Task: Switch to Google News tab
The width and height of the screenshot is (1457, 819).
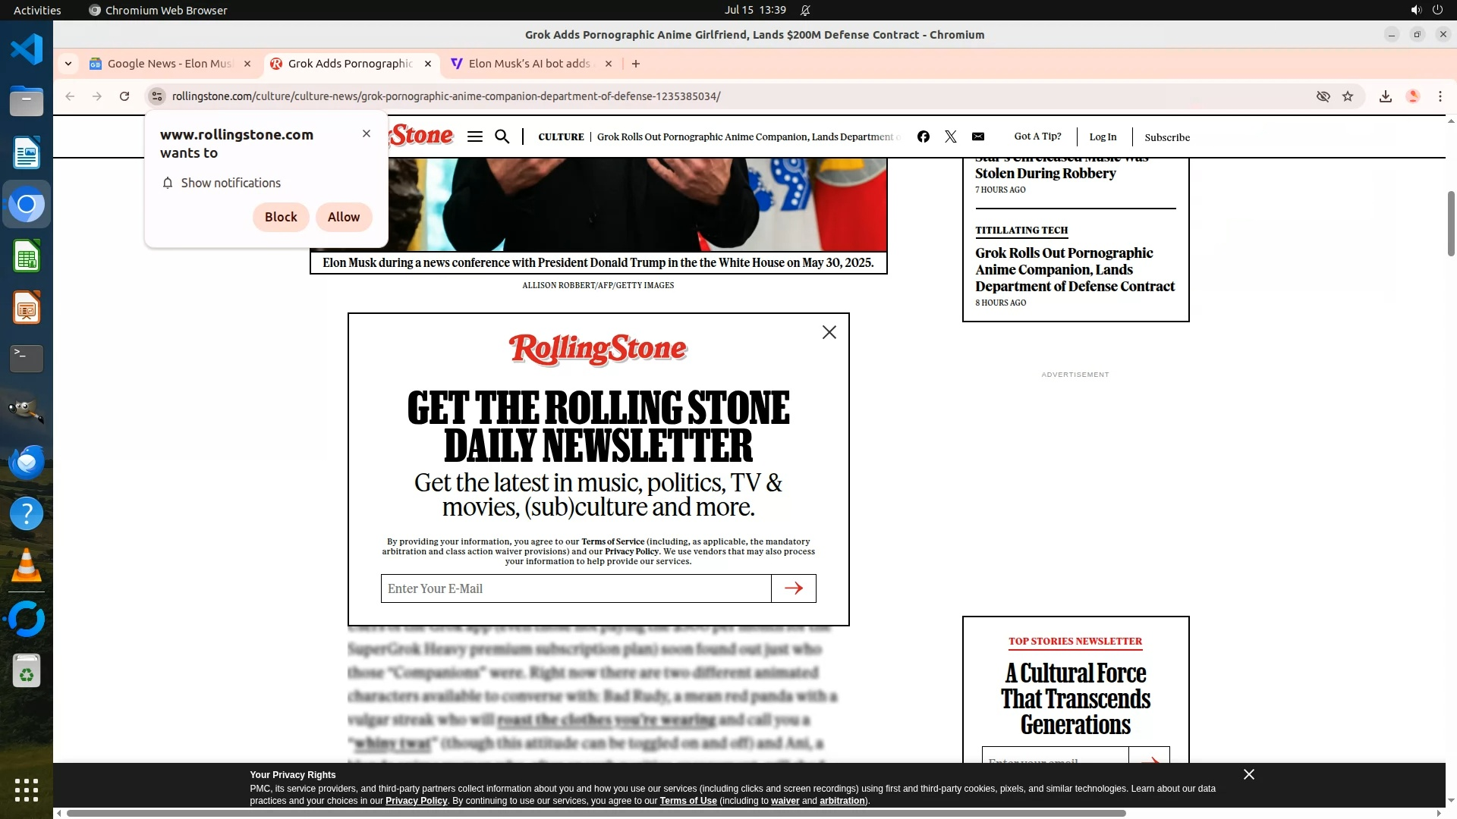Action: tap(168, 64)
